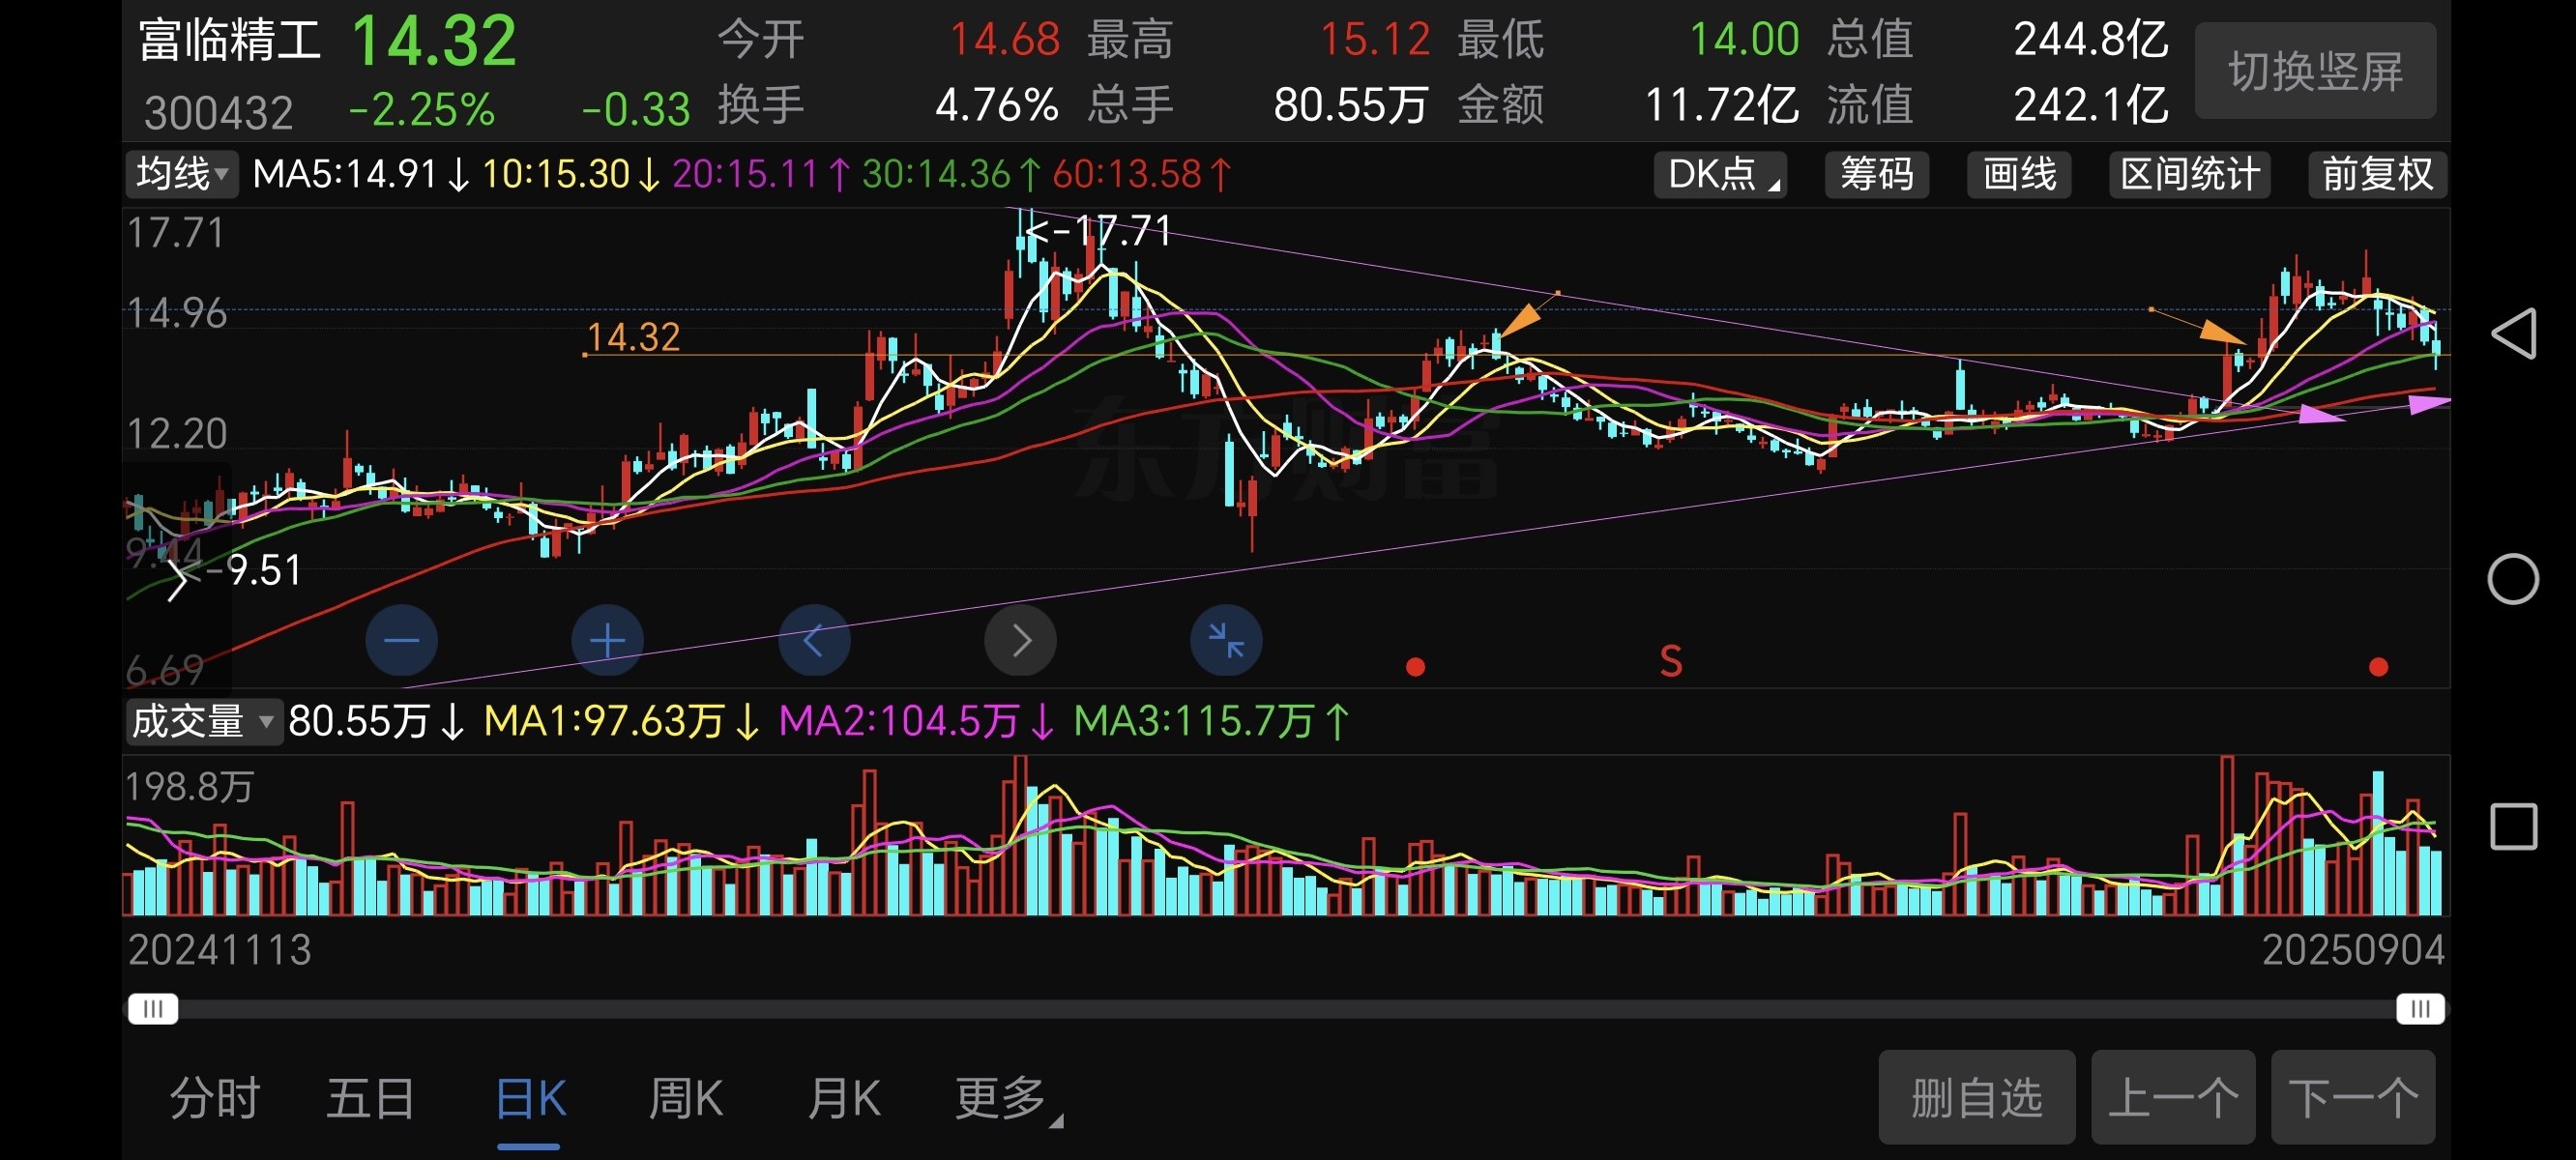The height and width of the screenshot is (1160, 2576).
Task: Tap the 最高 15.12 value
Action: pos(1375,40)
